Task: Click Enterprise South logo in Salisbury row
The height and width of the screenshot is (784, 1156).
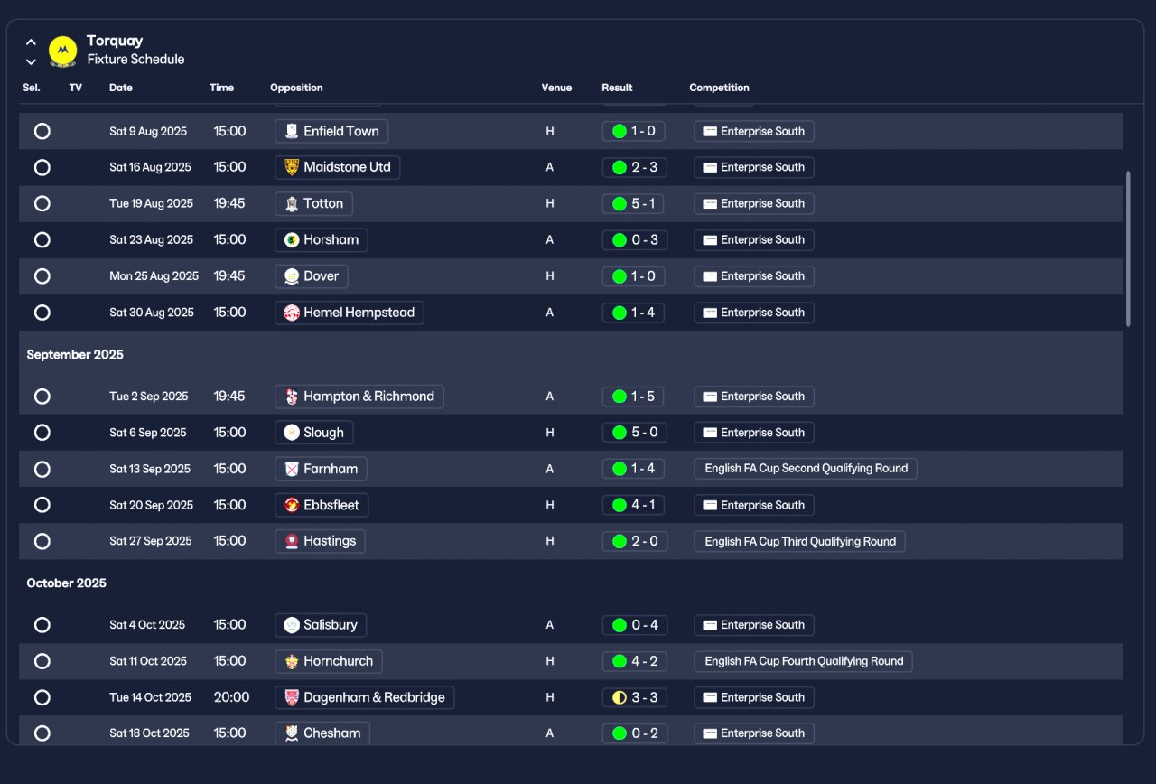Action: pyautogui.click(x=710, y=624)
